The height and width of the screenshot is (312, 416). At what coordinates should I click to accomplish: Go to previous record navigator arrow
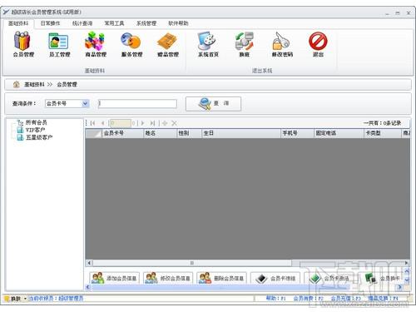point(103,123)
